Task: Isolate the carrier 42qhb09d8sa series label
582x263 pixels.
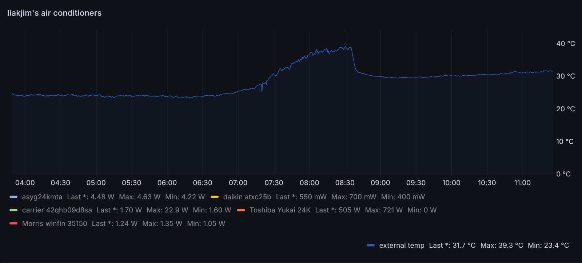Action: (57, 210)
